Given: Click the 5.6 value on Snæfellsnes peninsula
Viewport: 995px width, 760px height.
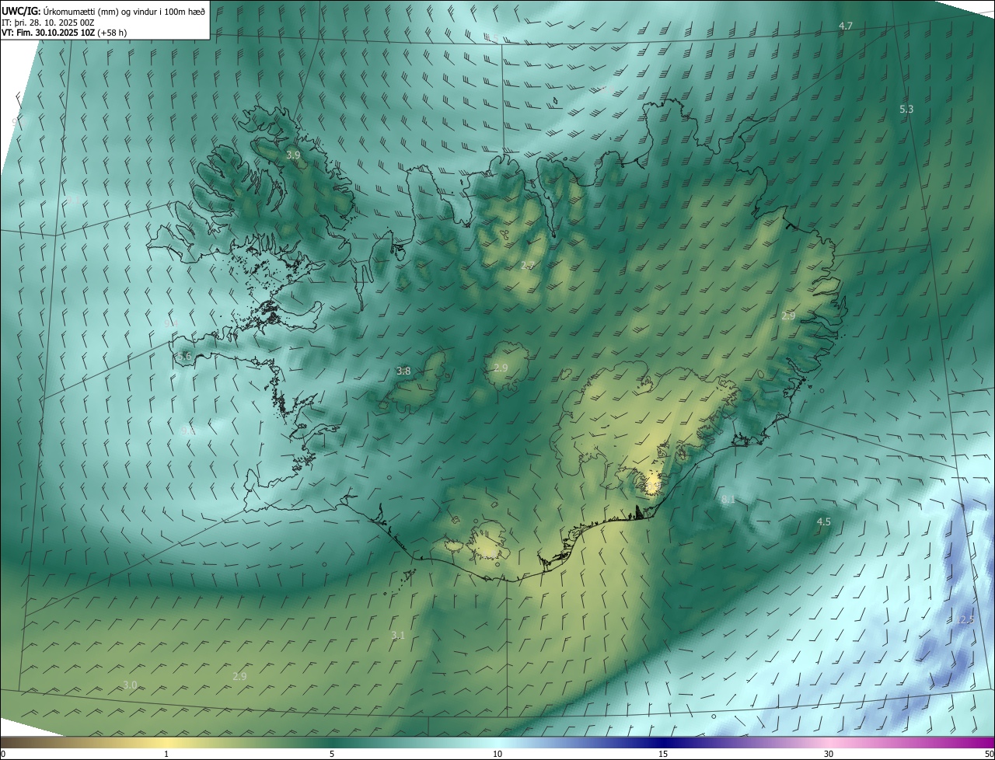Looking at the screenshot, I should tap(184, 357).
